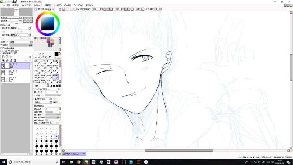Collapse the 詳細設定 advanced settings section
Screen dimensions: 293x165
35,106
